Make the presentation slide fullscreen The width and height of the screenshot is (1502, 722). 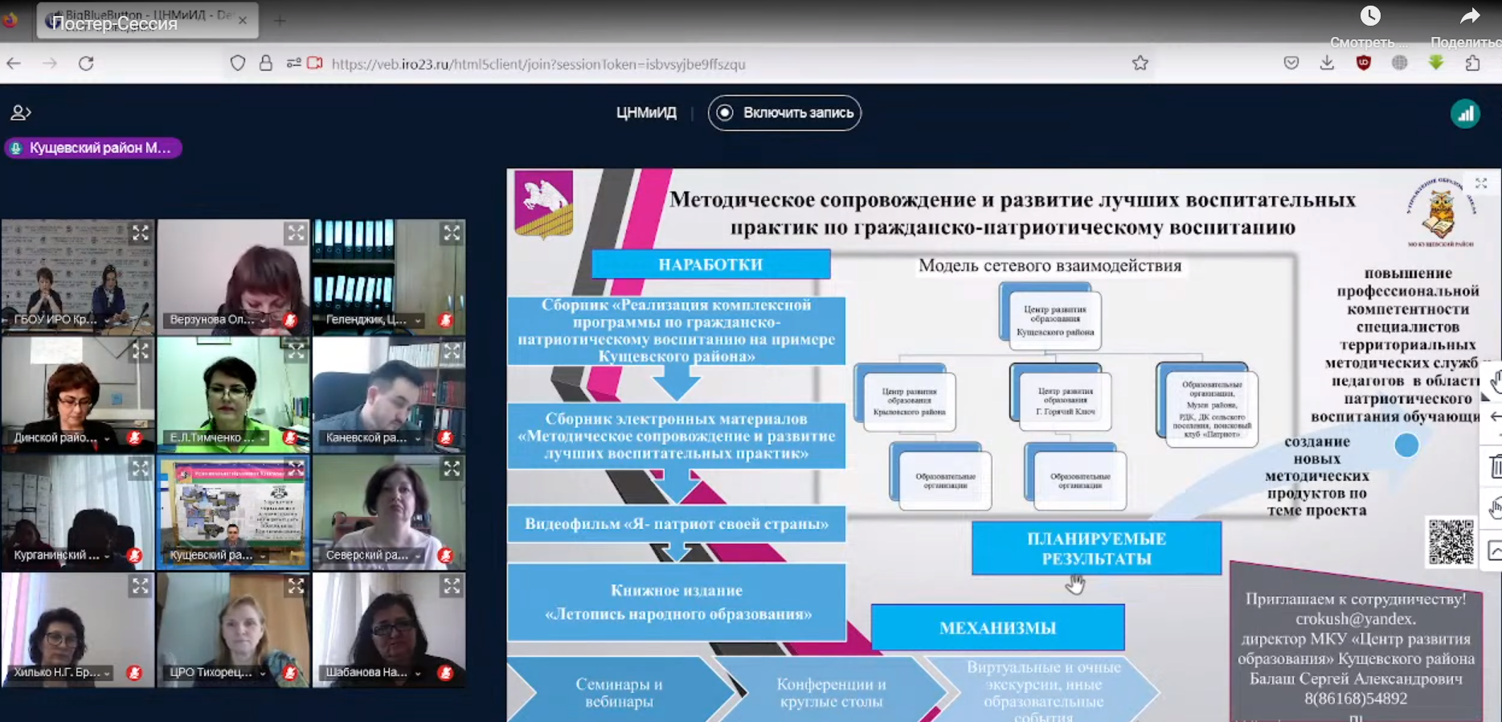[x=1480, y=183]
